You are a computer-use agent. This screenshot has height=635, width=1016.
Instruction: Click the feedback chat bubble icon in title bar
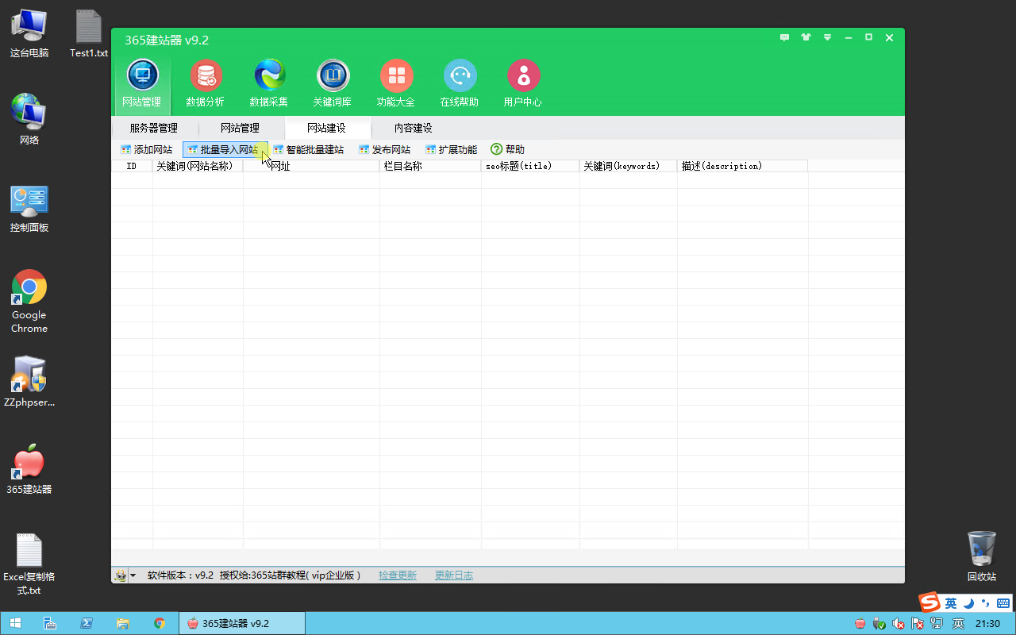785,37
